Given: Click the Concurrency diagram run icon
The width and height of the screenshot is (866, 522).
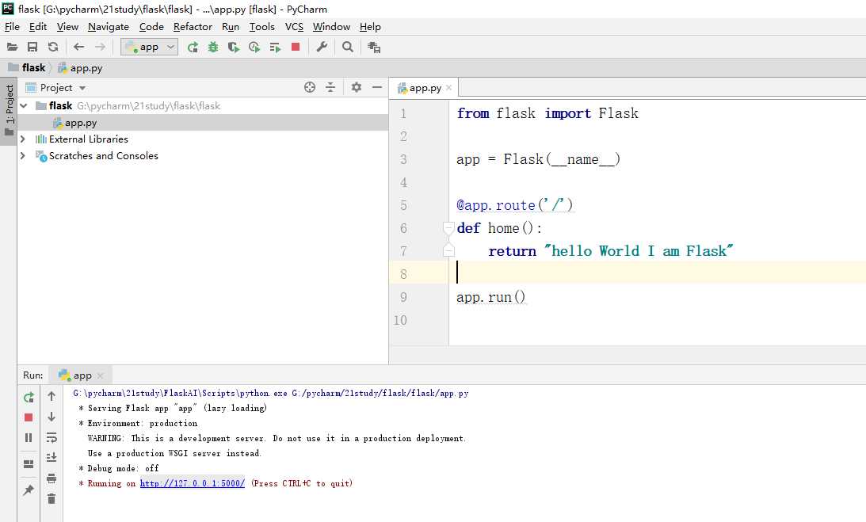Looking at the screenshot, I should click(x=275, y=47).
